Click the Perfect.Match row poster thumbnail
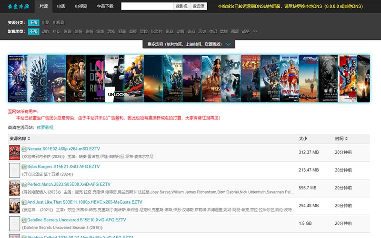 15,188
